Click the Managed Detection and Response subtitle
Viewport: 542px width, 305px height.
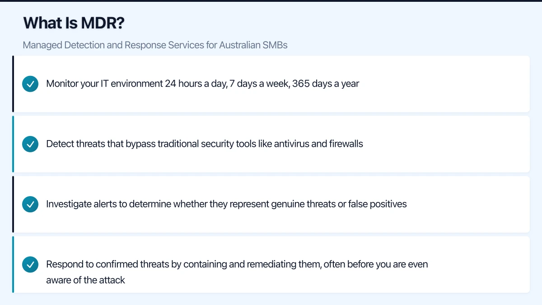click(x=155, y=45)
